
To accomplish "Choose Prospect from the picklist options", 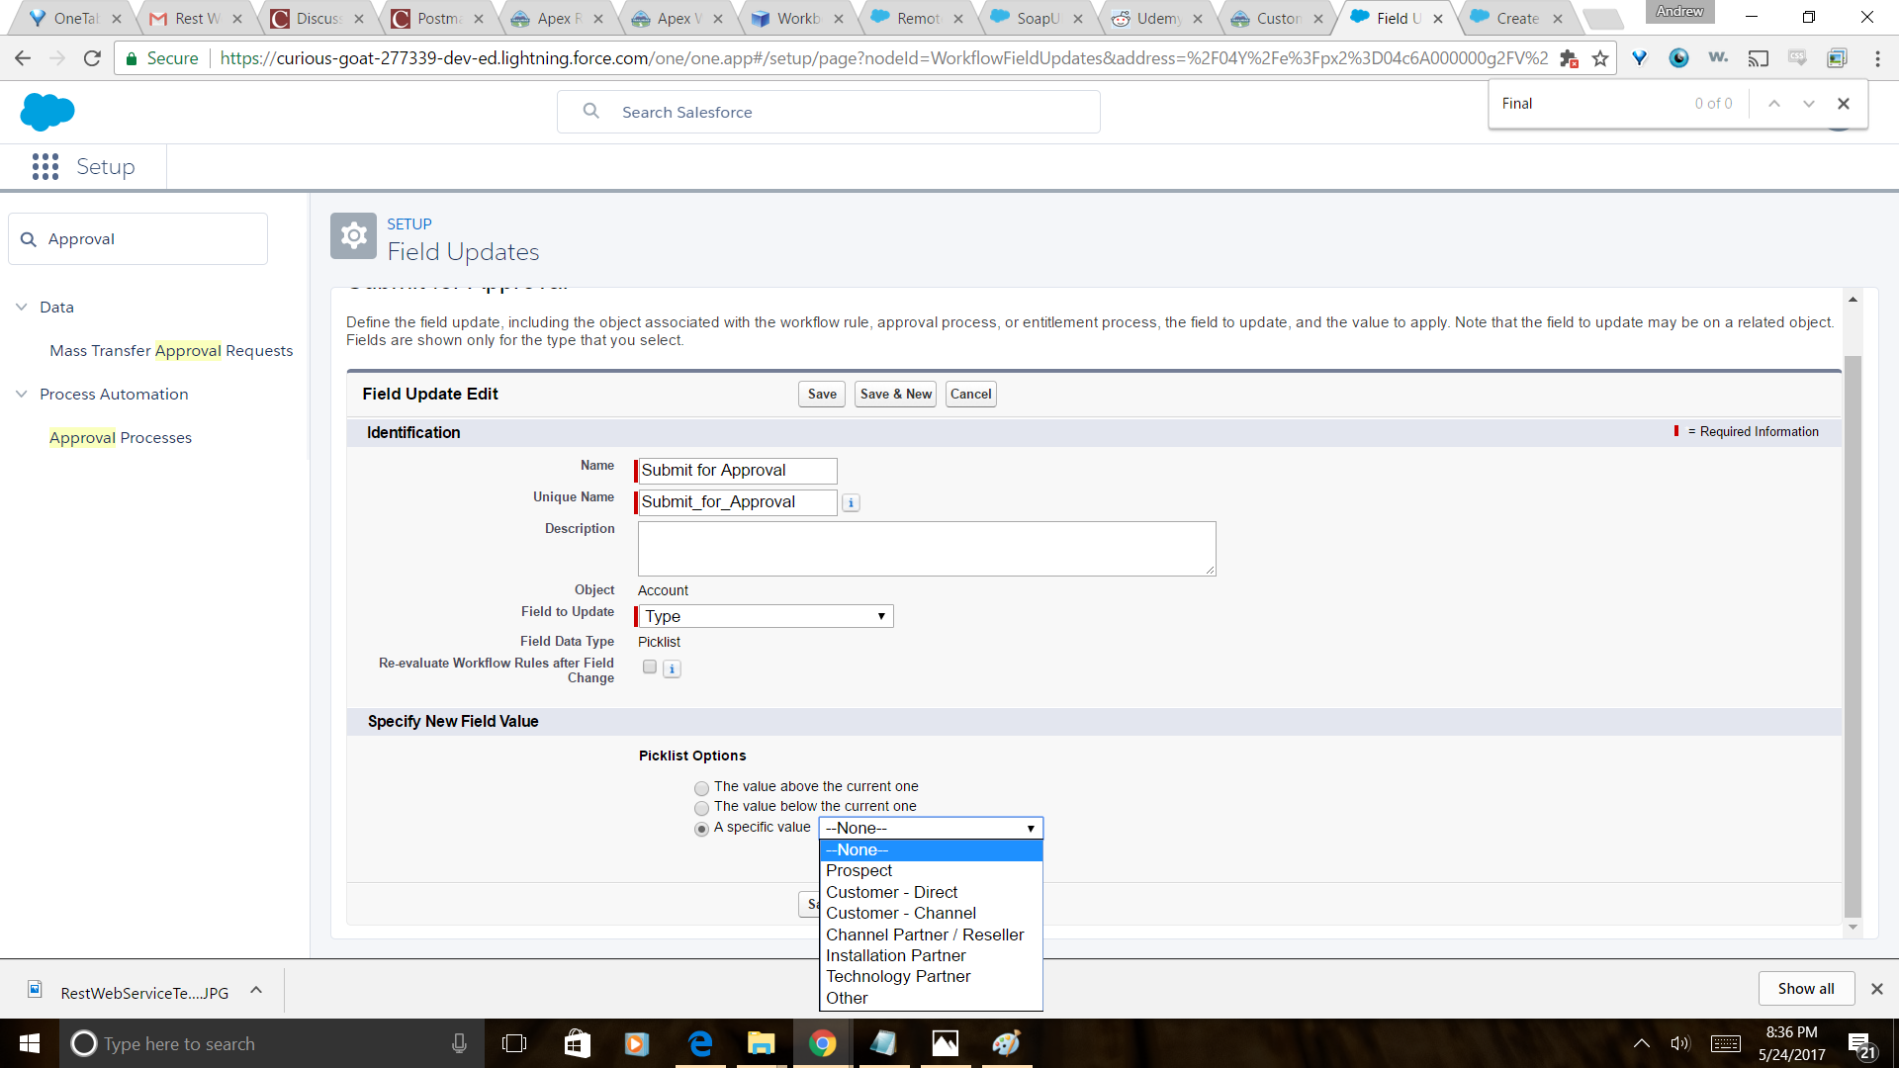I will (x=859, y=871).
